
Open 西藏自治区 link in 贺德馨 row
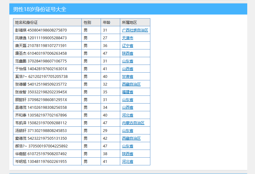pos(131,84)
